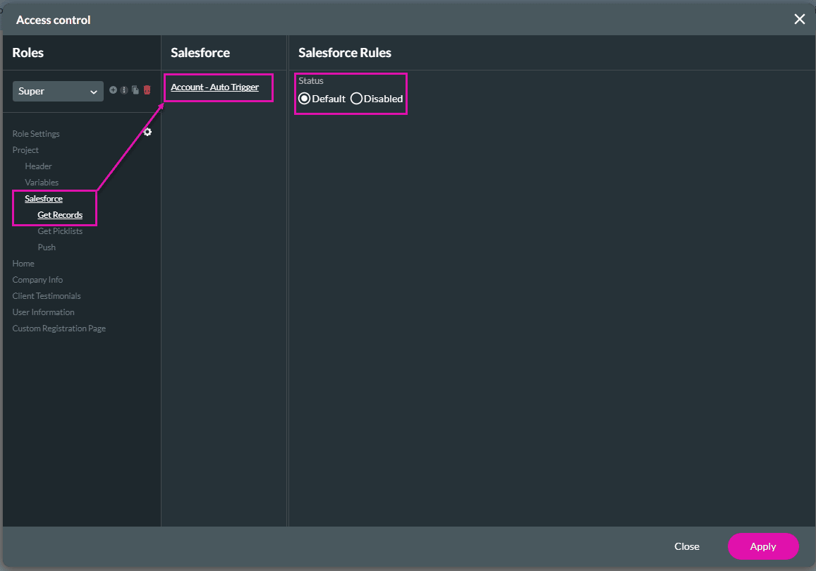The width and height of the screenshot is (816, 571).
Task: Open role info using the info icon
Action: (124, 90)
